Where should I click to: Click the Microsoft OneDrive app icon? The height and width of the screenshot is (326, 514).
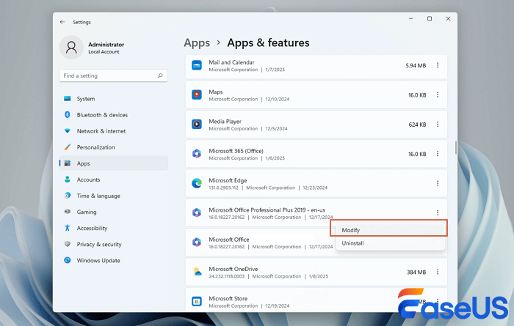point(197,272)
